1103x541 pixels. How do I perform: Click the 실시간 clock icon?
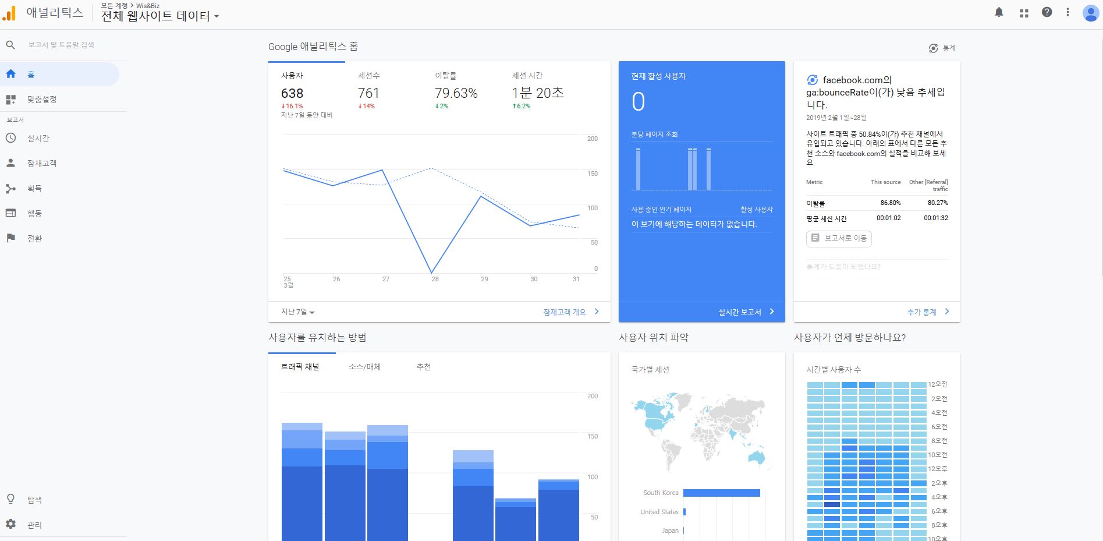click(x=10, y=138)
